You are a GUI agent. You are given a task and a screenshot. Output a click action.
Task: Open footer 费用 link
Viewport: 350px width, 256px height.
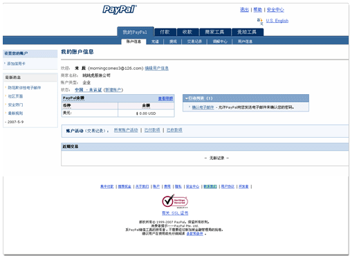167,186
